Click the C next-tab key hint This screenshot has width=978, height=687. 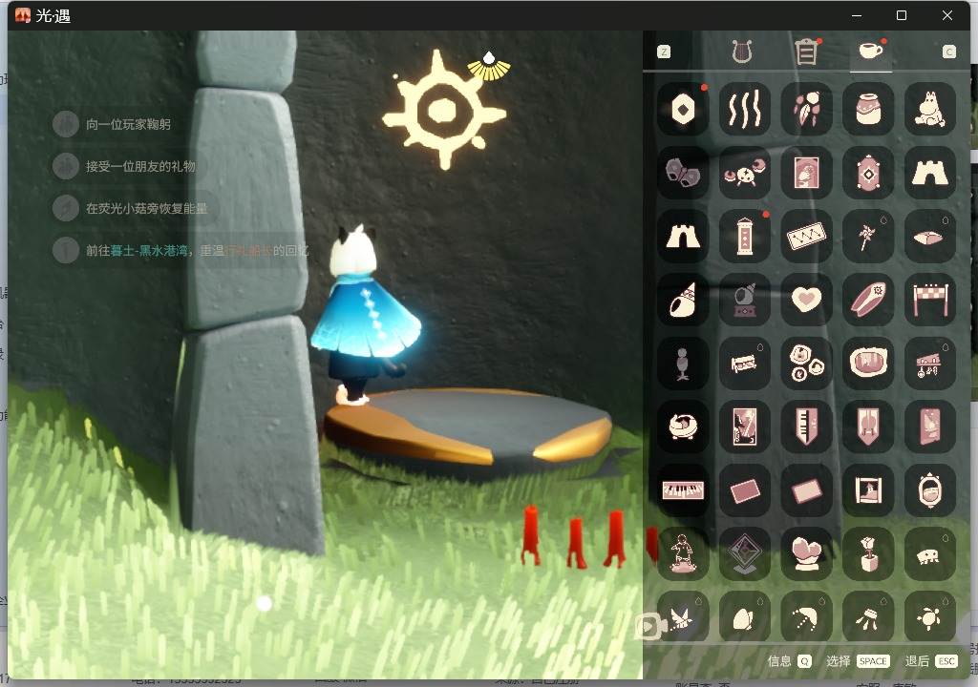pyautogui.click(x=948, y=52)
